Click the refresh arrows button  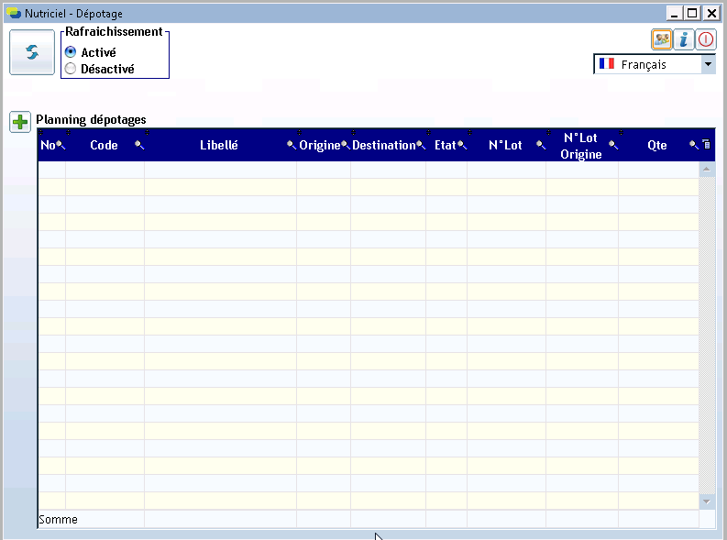click(x=32, y=52)
